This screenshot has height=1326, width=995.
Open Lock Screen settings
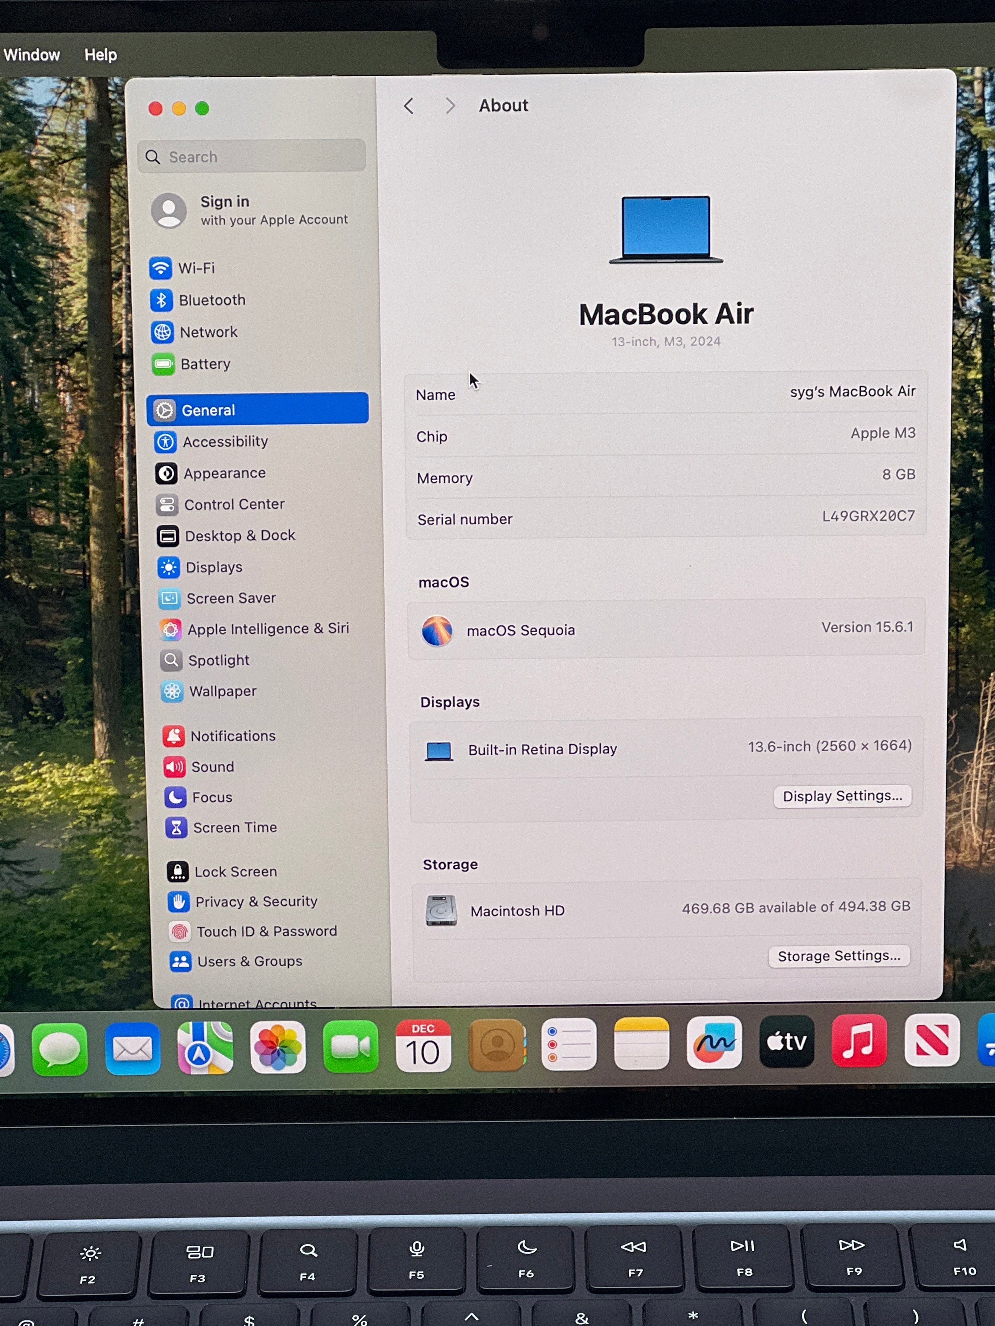[222, 871]
